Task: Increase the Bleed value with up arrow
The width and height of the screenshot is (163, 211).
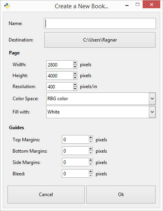Action: click(91, 171)
